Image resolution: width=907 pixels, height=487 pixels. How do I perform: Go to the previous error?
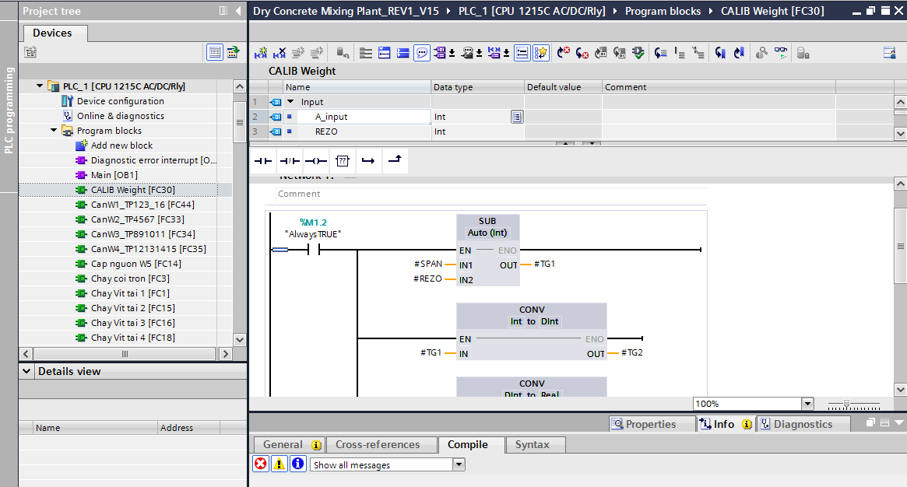564,53
